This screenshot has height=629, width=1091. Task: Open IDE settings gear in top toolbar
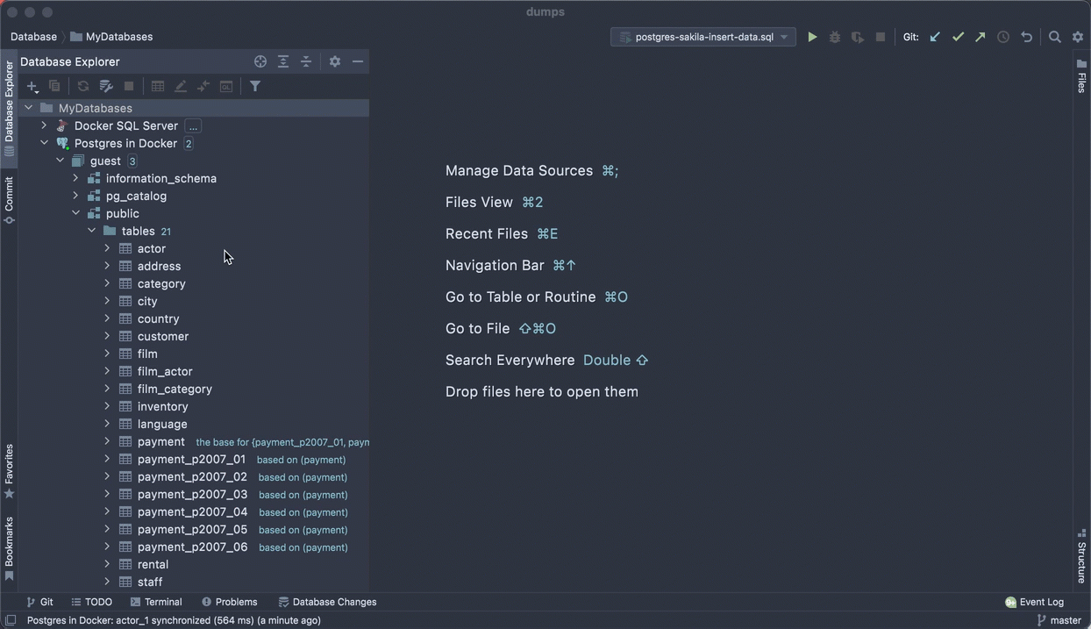(x=1078, y=37)
